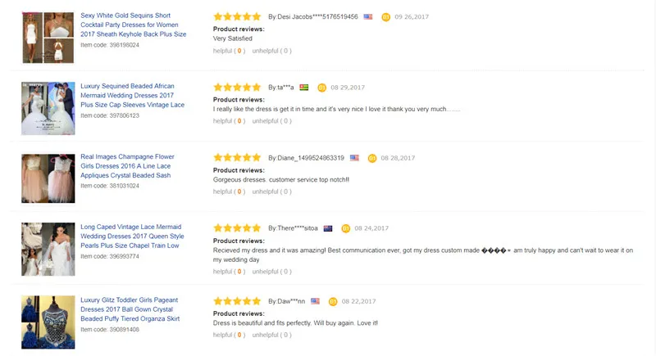Open the Luxury Sequined Beaded African Mermaid dress link
656x356 pixels.
(x=132, y=95)
